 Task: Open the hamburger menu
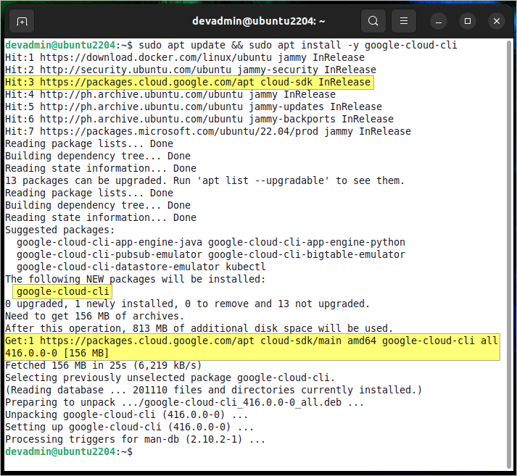[x=404, y=21]
